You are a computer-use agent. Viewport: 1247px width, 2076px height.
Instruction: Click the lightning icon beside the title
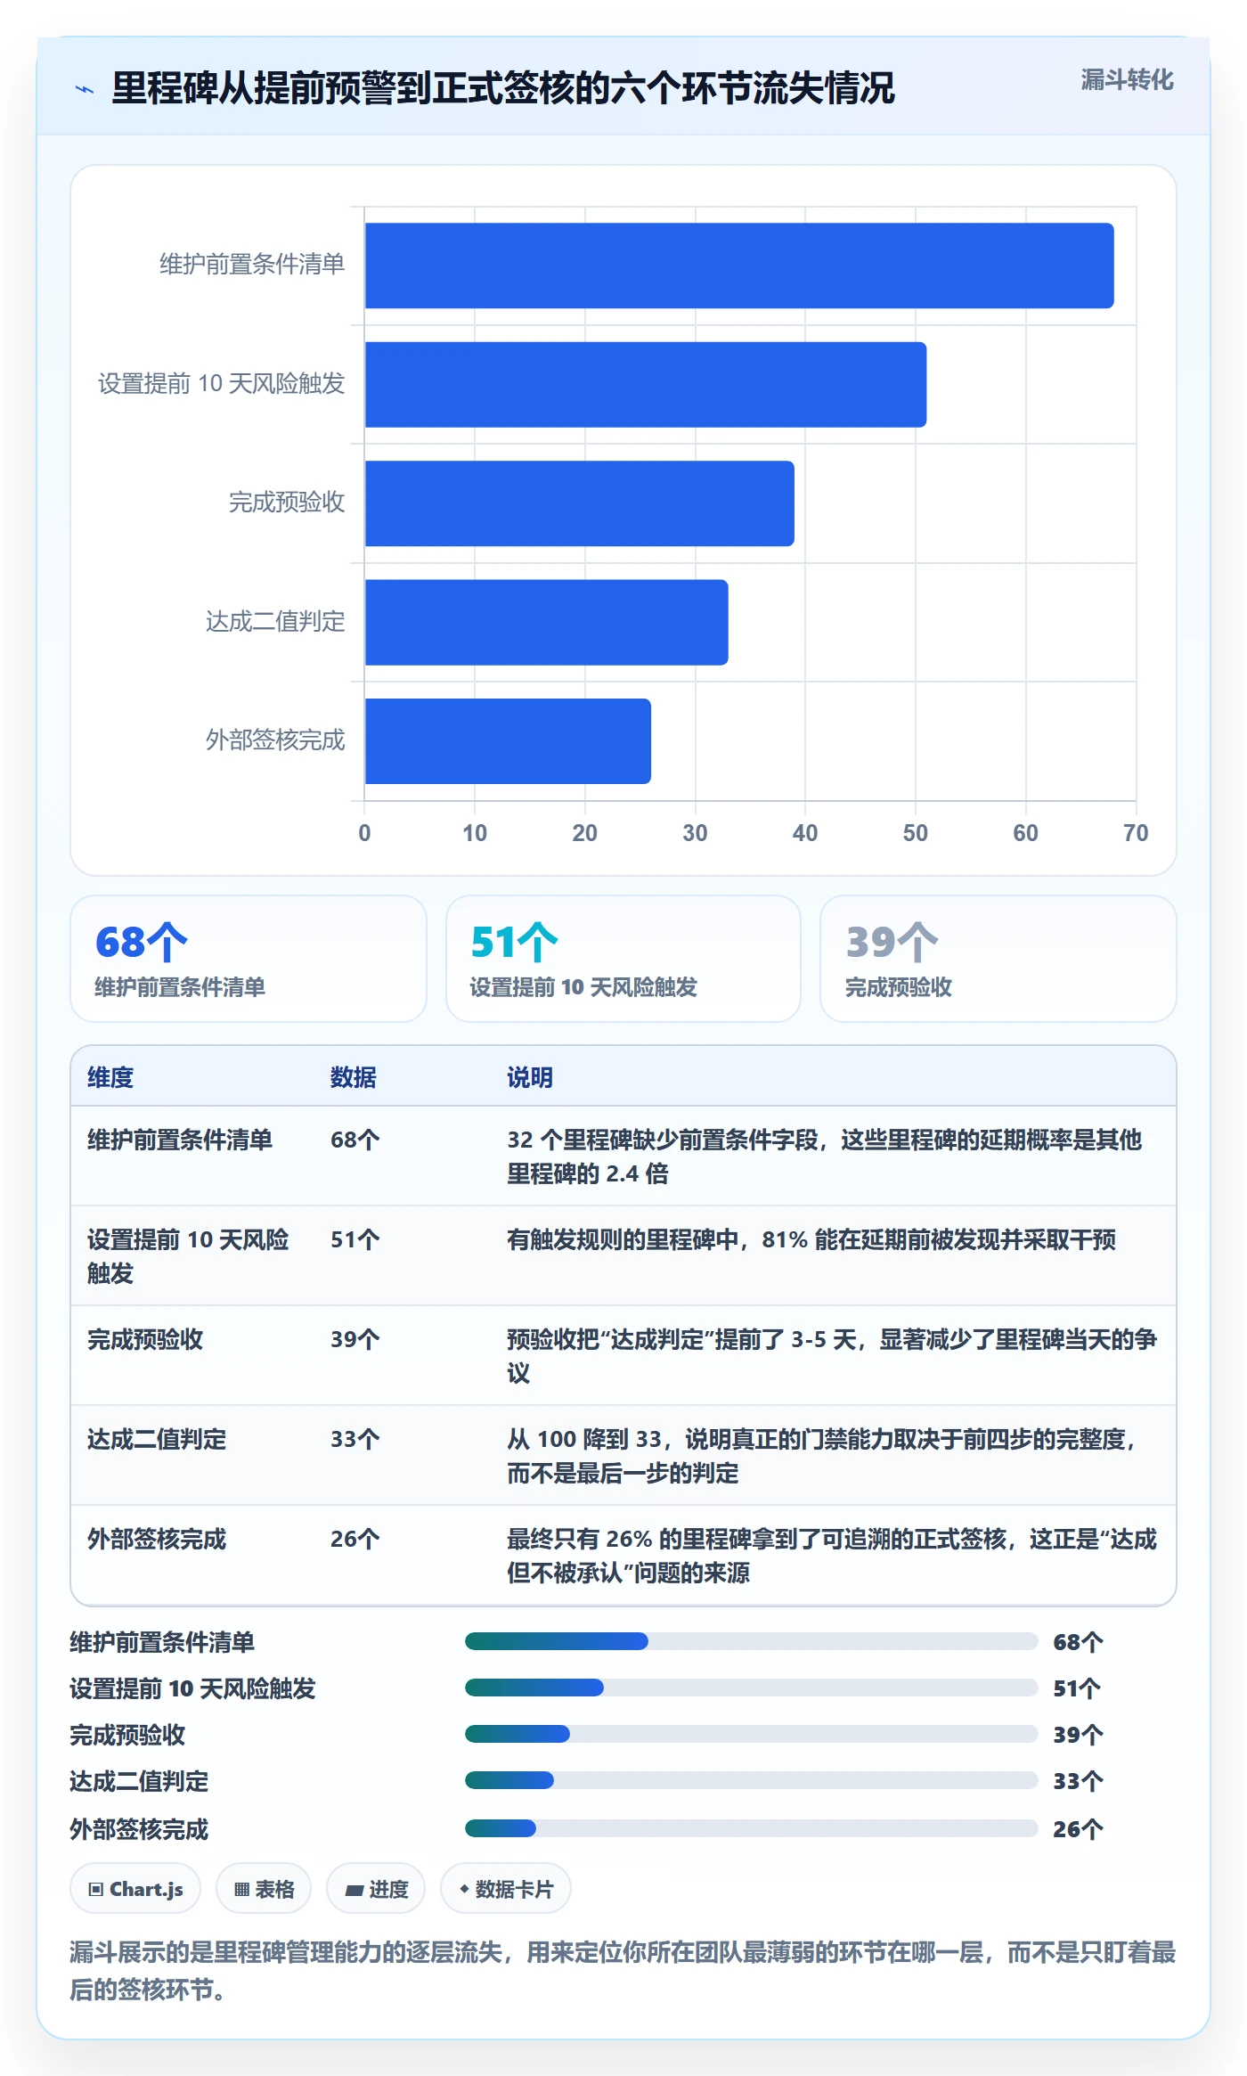(x=85, y=89)
